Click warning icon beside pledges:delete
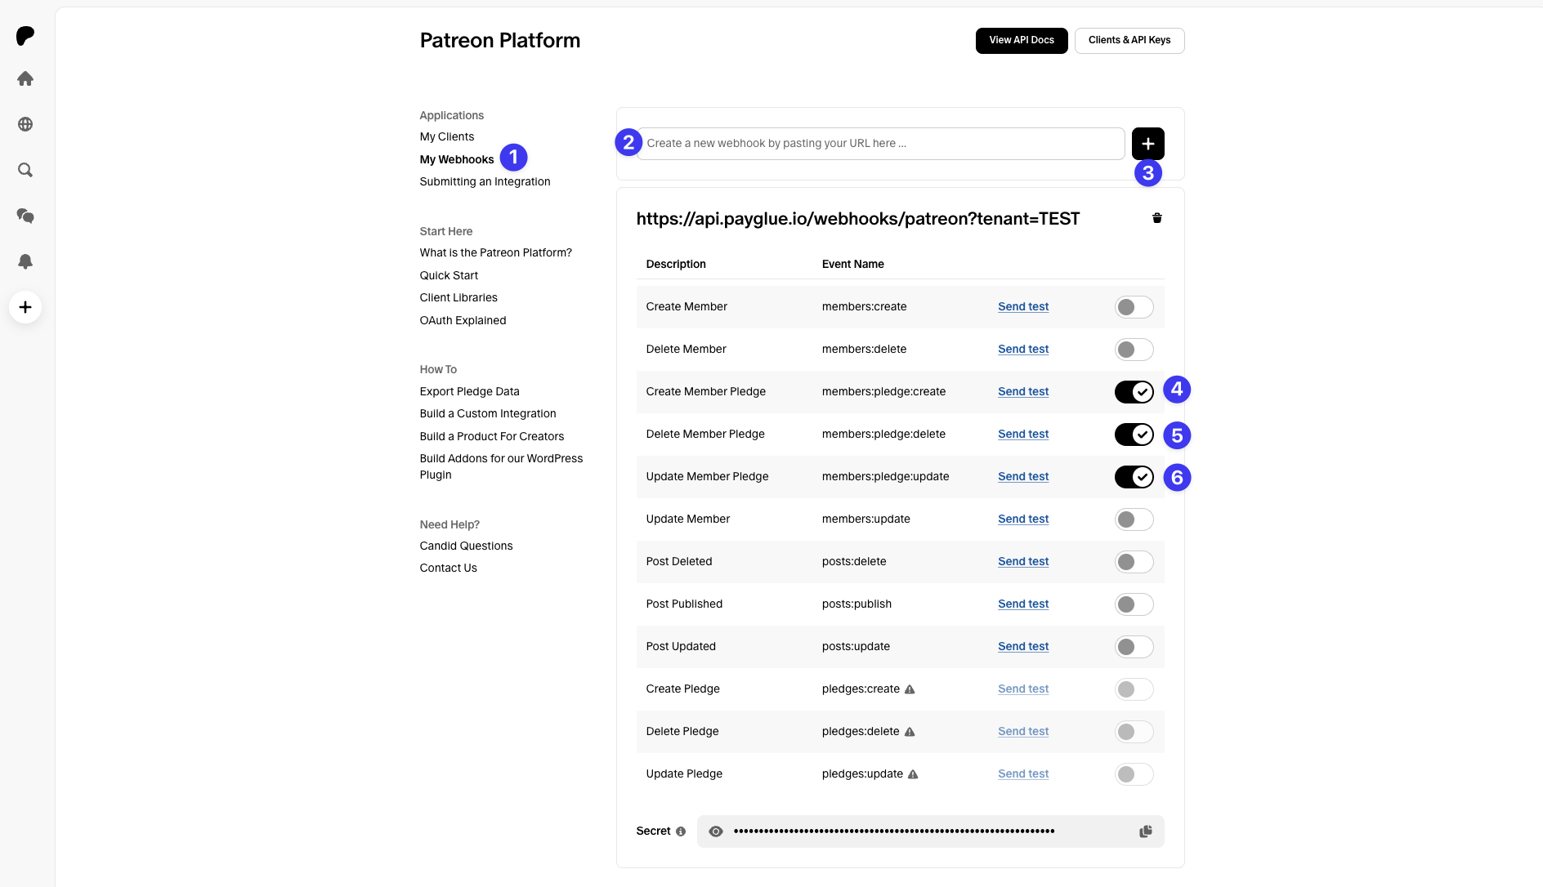1543x887 pixels. 910,732
